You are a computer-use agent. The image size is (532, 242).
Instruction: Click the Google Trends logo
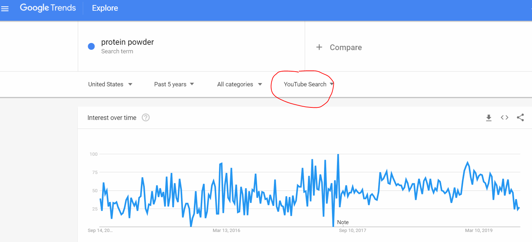pyautogui.click(x=48, y=8)
